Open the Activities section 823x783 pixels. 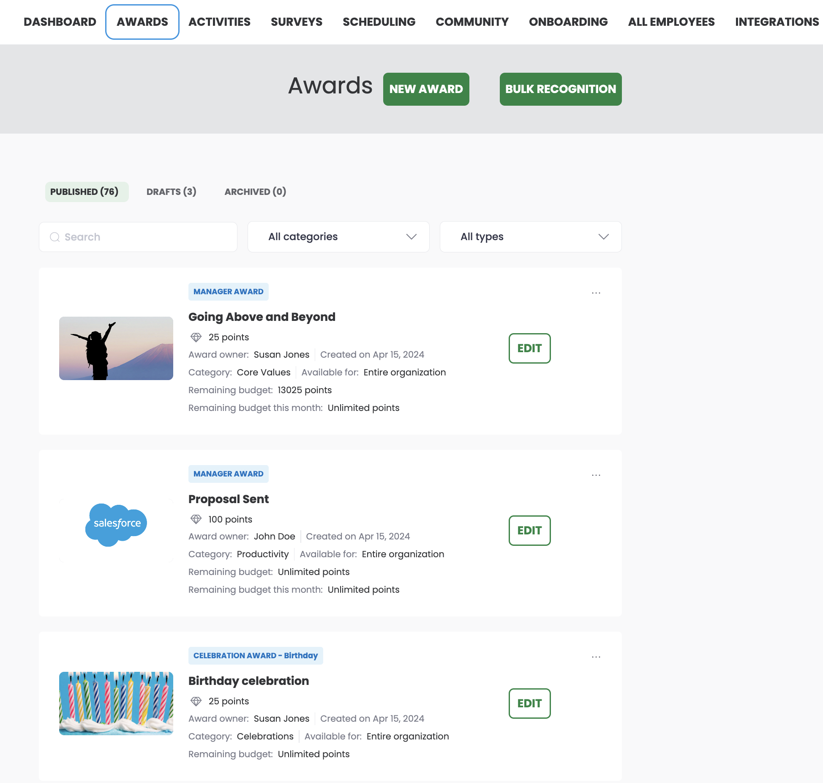coord(219,22)
